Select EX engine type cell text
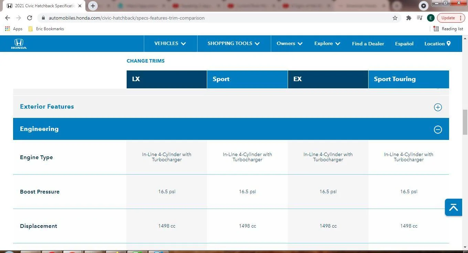468x253 pixels. click(x=328, y=157)
